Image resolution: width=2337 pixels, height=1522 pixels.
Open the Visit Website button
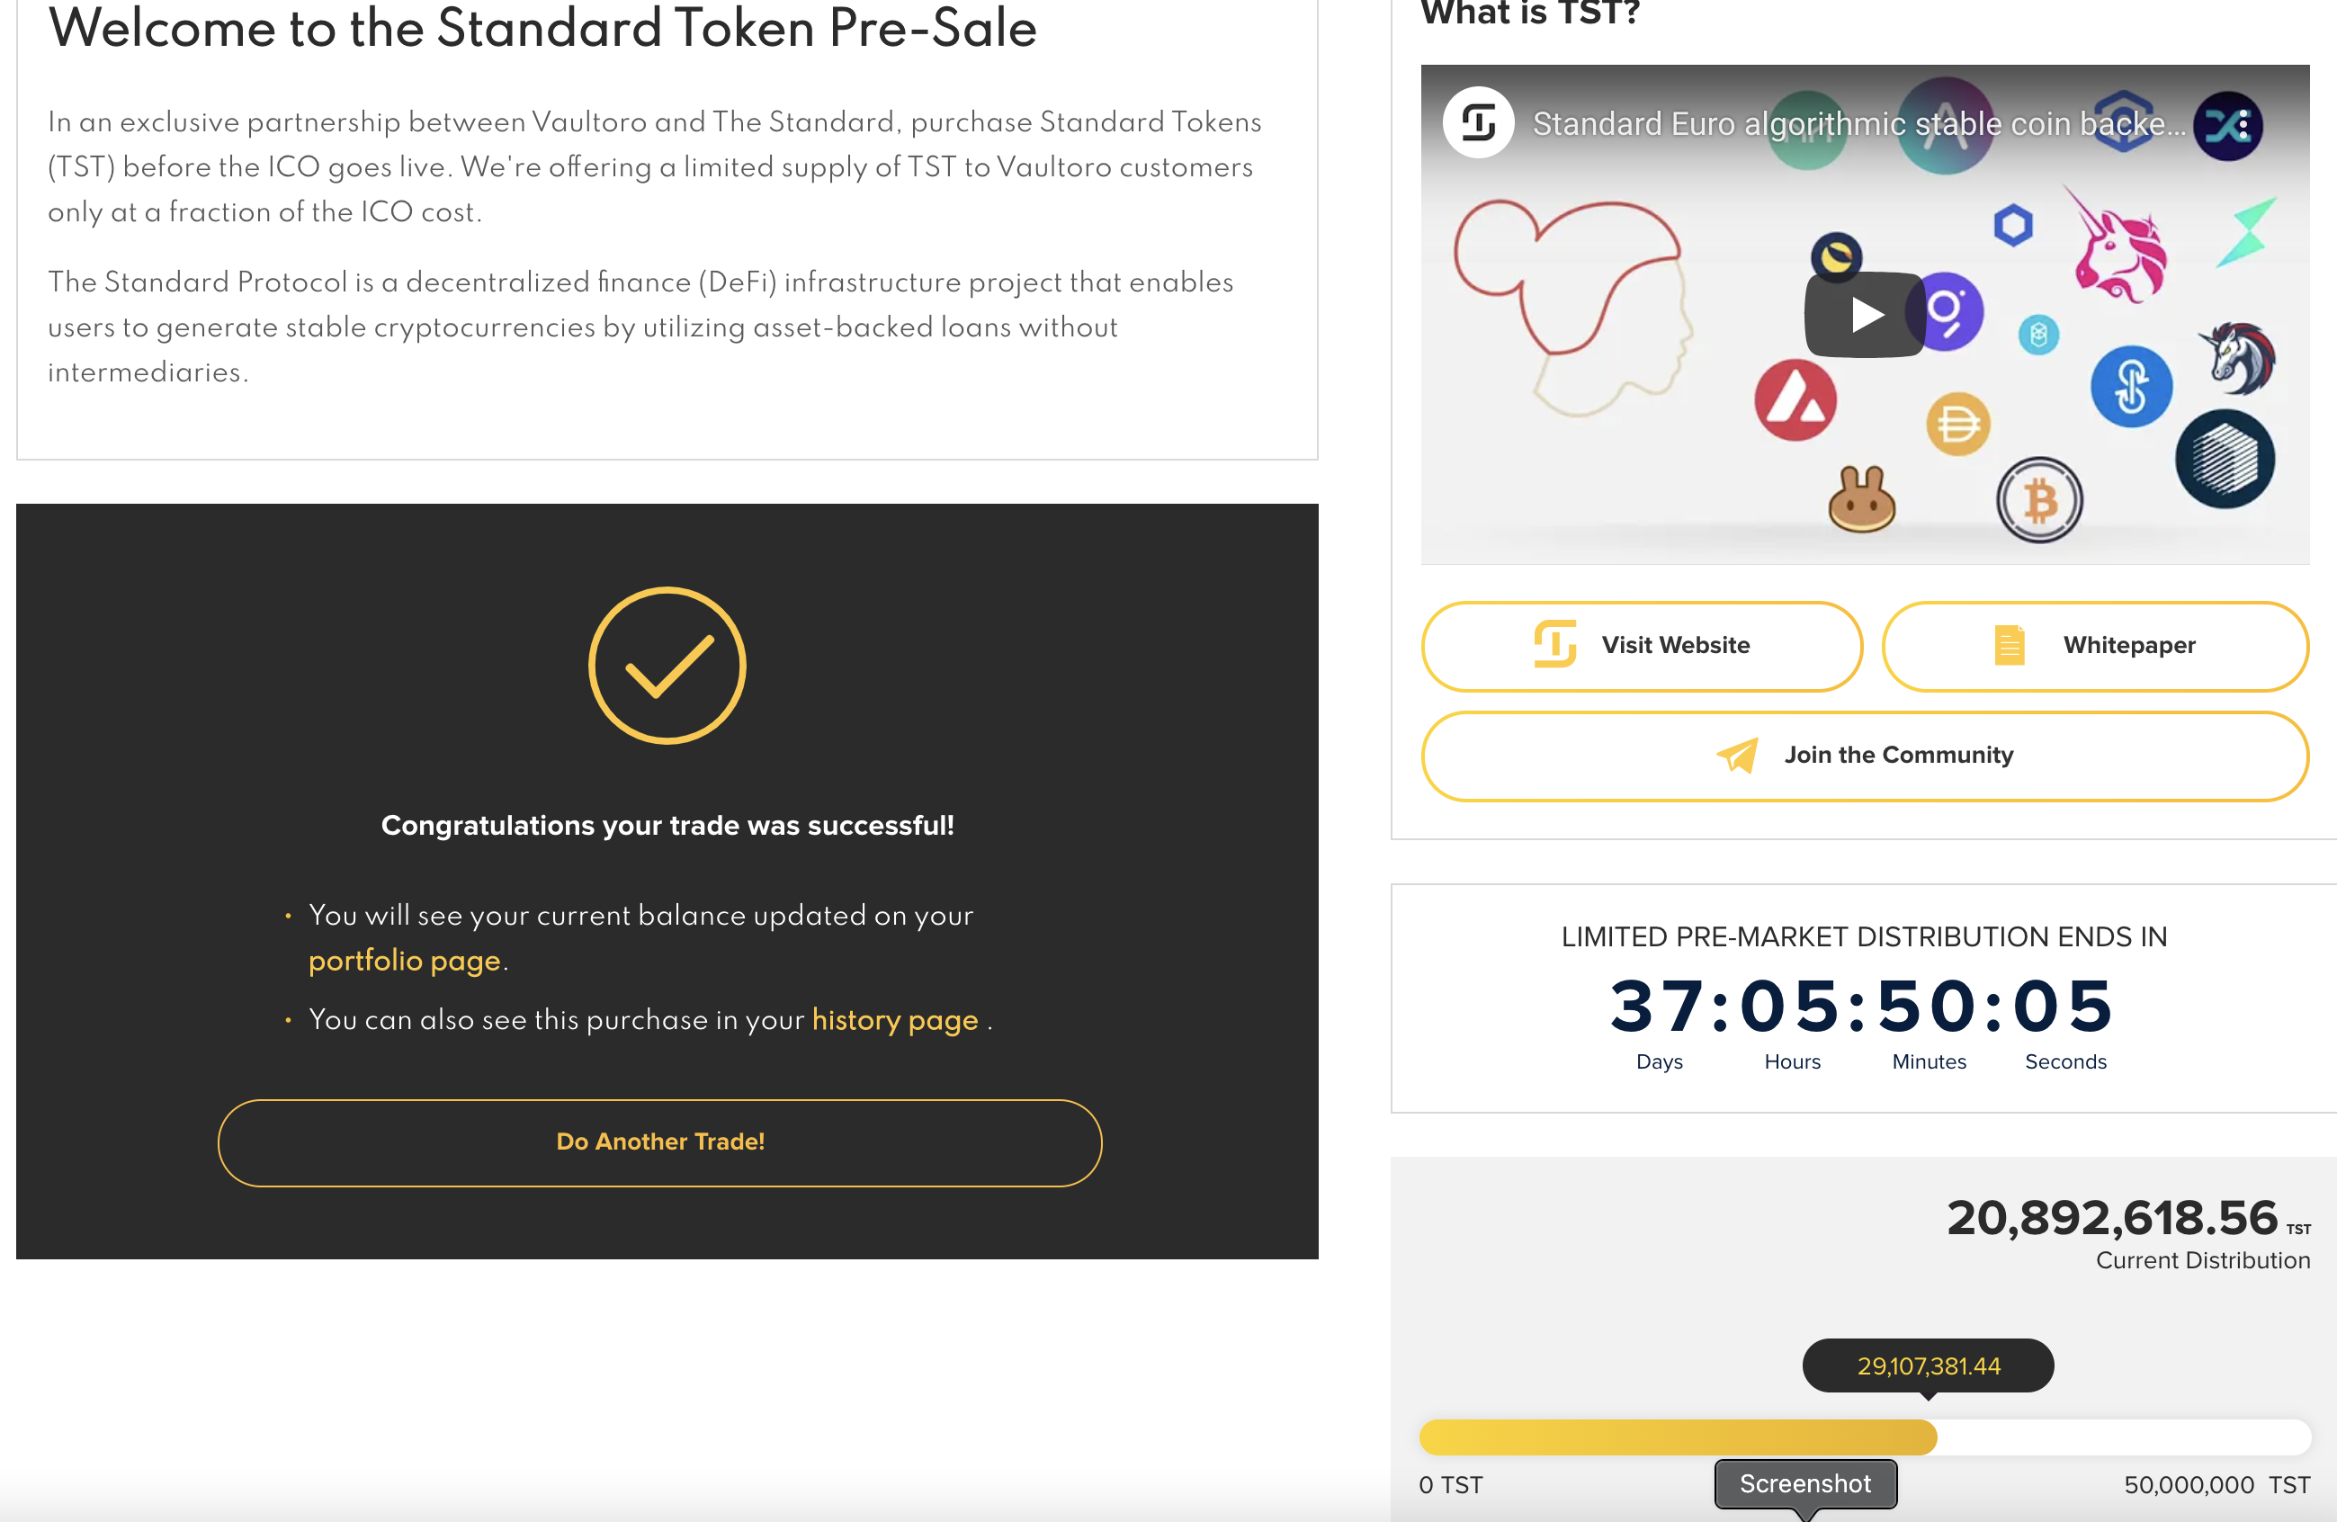(1642, 646)
